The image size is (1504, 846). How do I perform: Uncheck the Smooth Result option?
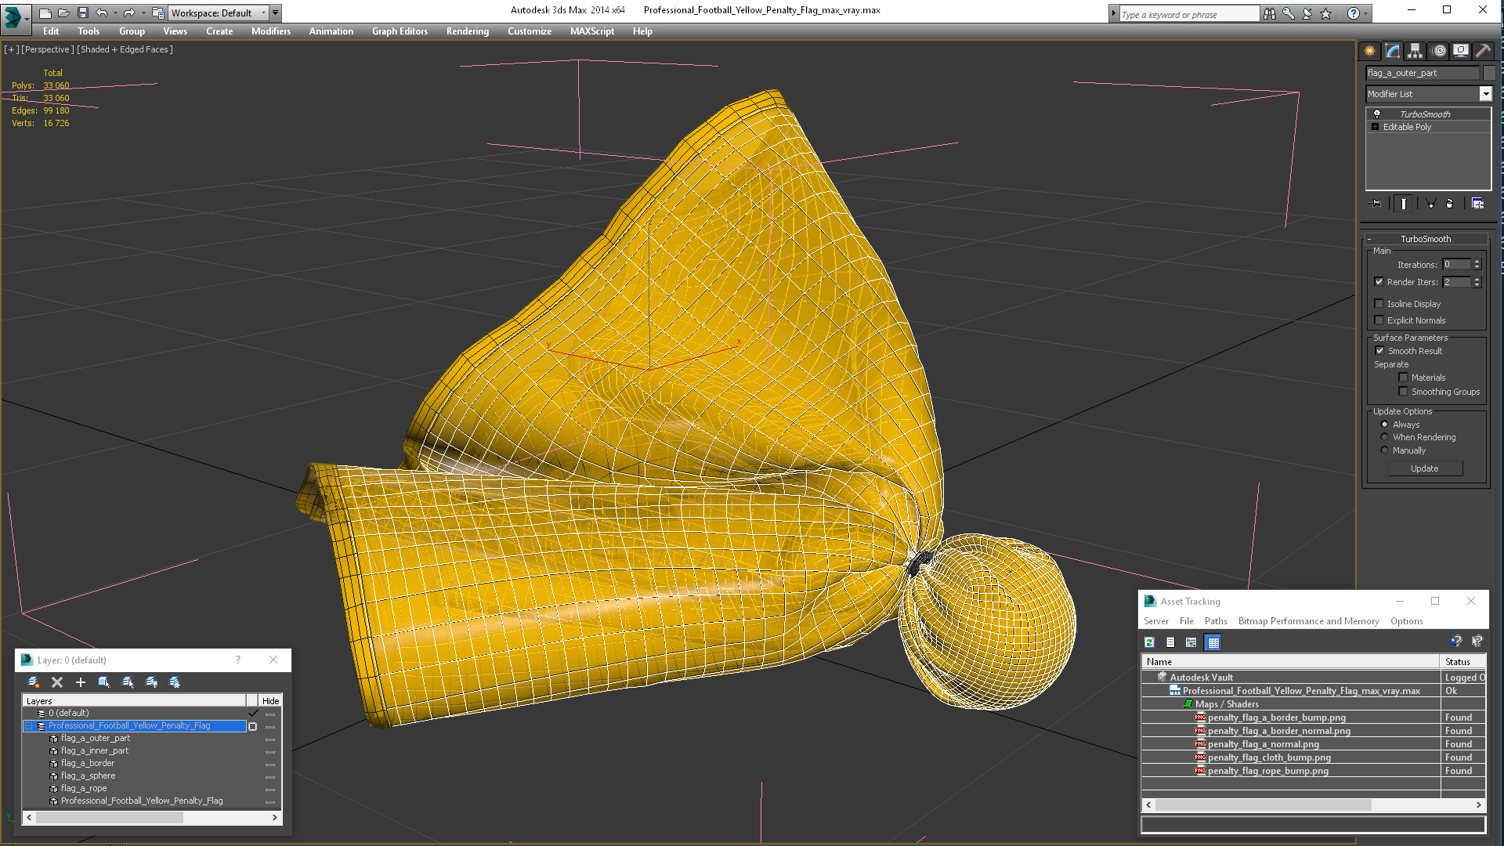[x=1380, y=351]
